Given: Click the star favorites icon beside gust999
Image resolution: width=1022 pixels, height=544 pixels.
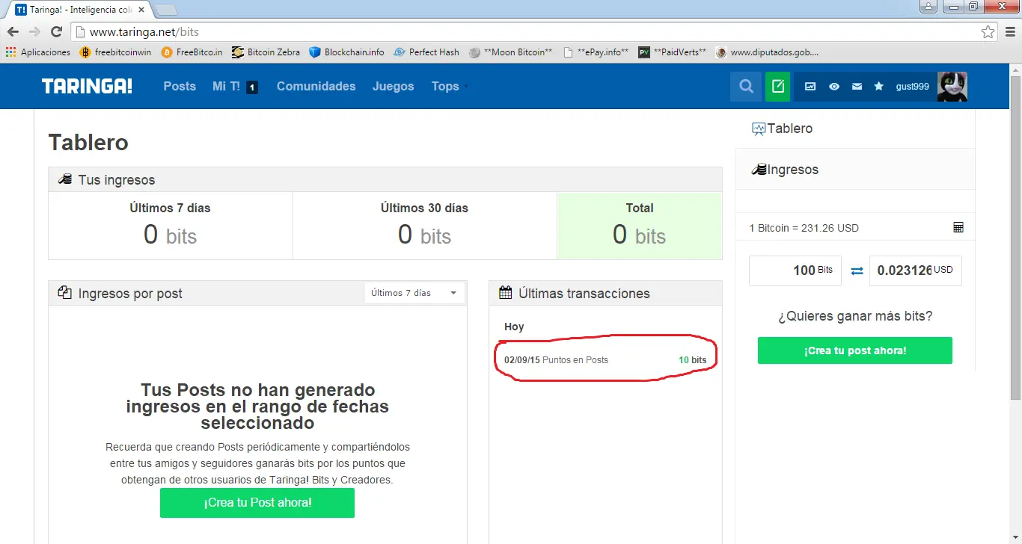Looking at the screenshot, I should point(879,87).
